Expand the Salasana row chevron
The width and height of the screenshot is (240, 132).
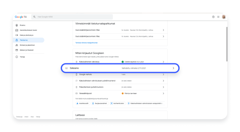click(x=173, y=68)
